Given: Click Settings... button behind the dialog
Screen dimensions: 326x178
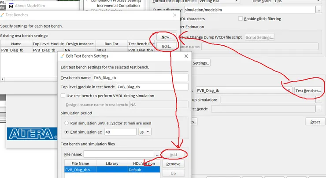Looking at the screenshot, I should coord(200,63).
